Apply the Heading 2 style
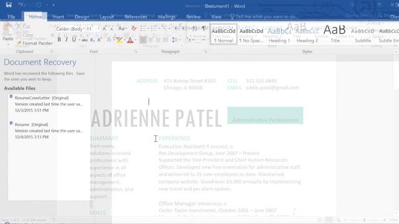This screenshot has width=399, height=224. point(307,35)
